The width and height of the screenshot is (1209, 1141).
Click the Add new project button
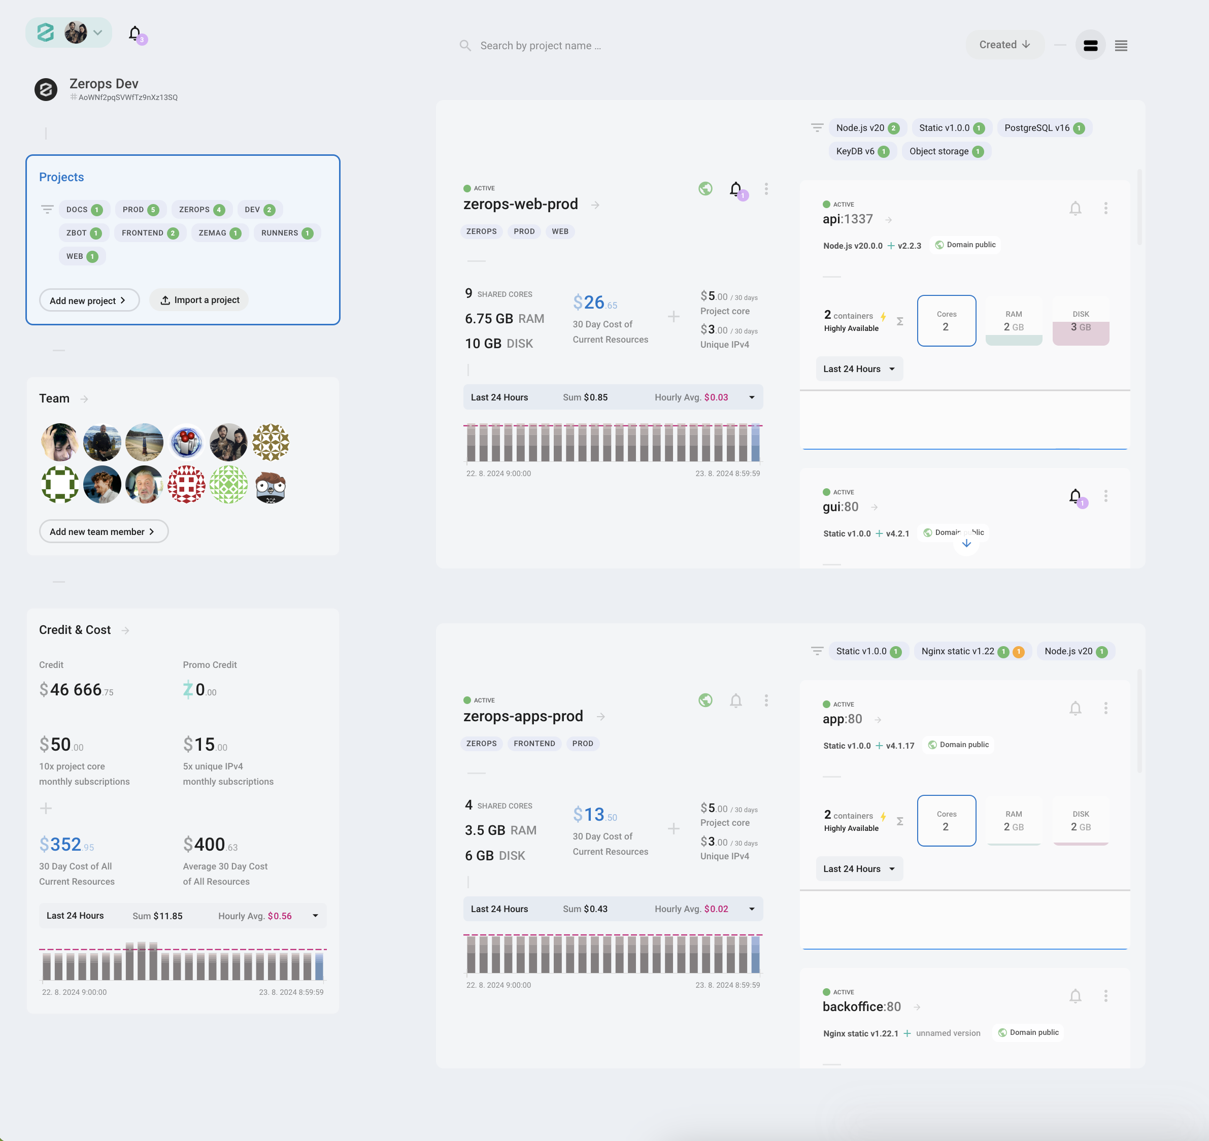point(89,300)
